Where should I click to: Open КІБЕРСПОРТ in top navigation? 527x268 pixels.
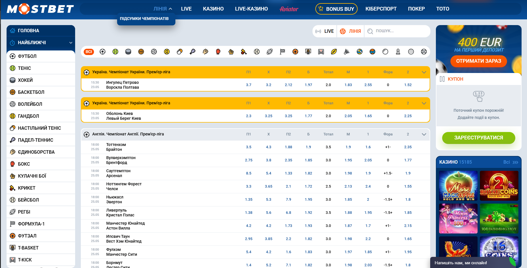pyautogui.click(x=381, y=9)
